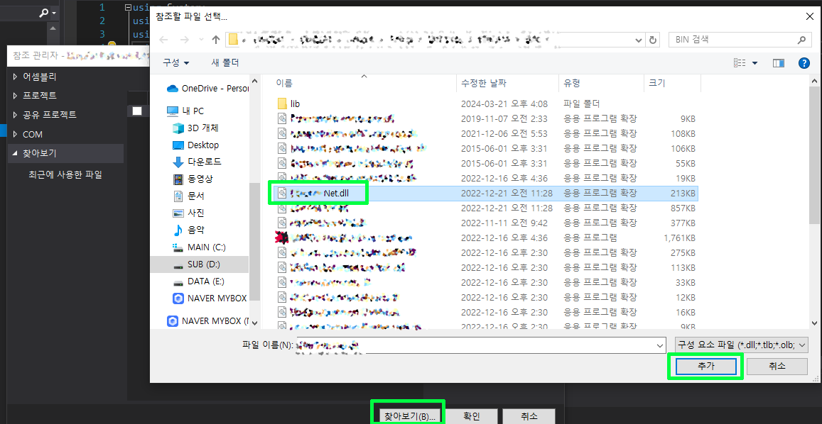Collapse the using block in code editor
The height and width of the screenshot is (424, 822).
(x=129, y=7)
